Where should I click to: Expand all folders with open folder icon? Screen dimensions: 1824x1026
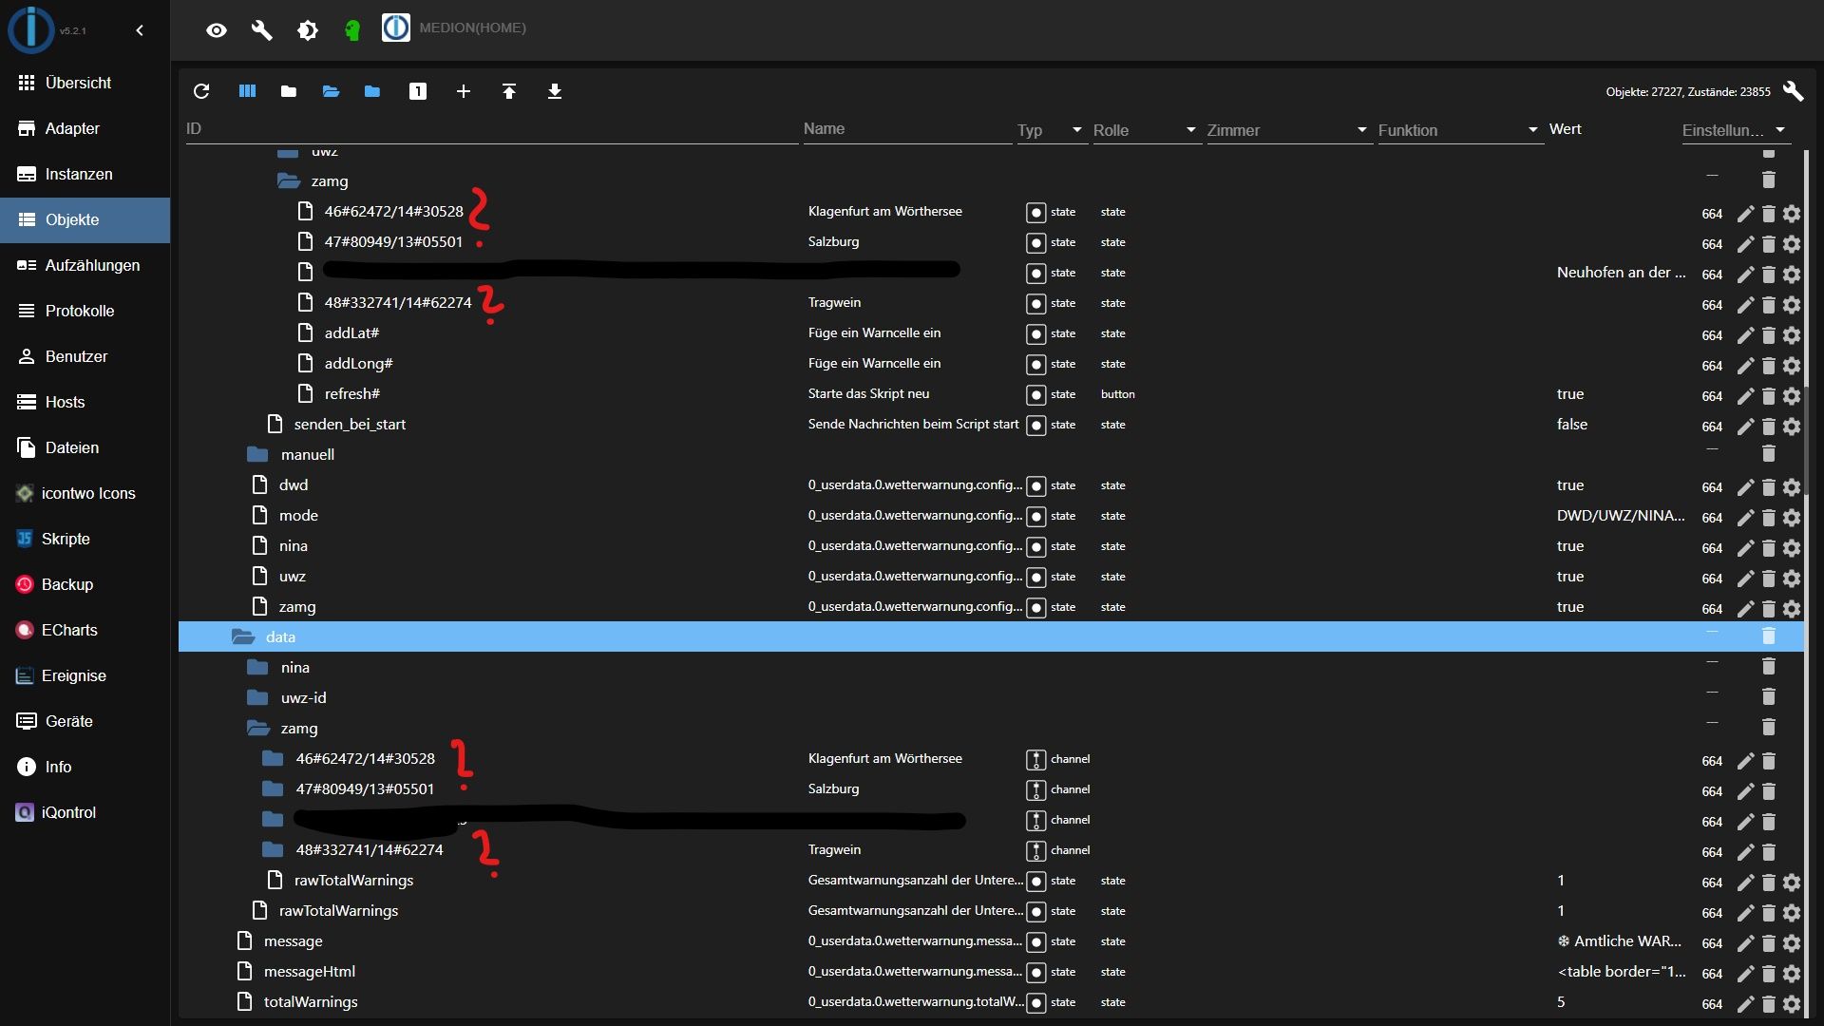(331, 91)
